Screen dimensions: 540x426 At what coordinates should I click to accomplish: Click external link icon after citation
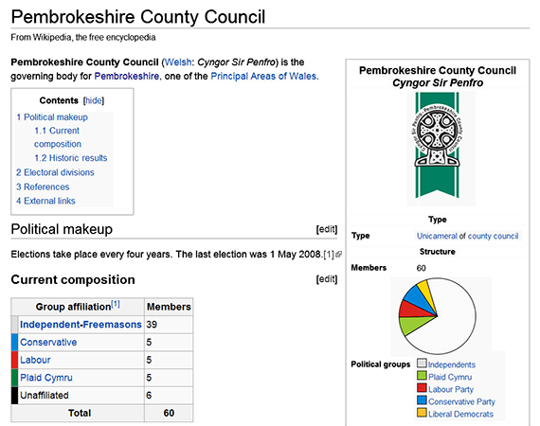338,255
